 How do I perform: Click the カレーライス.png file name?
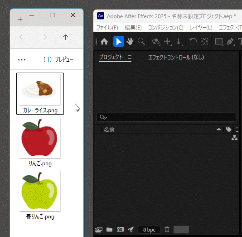40,110
